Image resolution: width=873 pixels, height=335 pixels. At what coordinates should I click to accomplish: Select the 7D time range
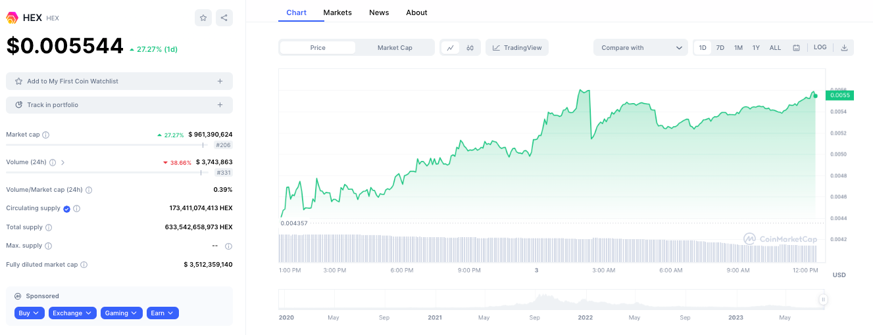[720, 48]
